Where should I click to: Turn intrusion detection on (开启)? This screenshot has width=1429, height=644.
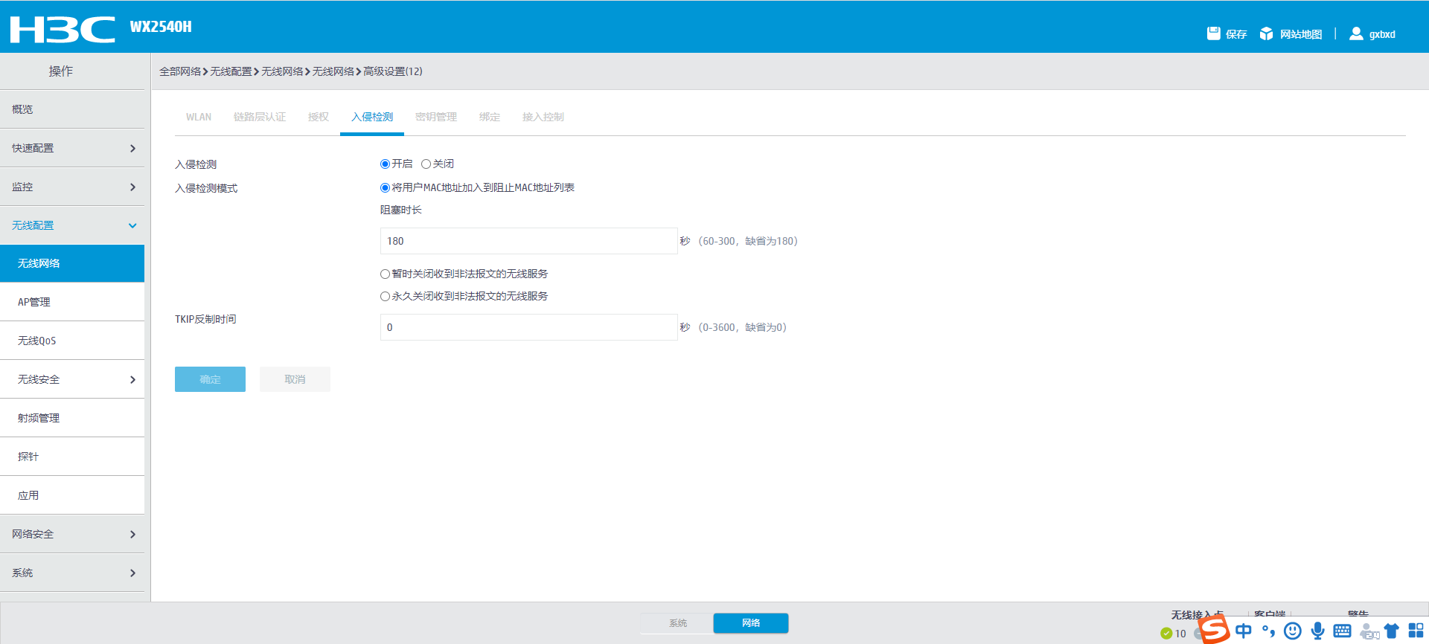[385, 164]
